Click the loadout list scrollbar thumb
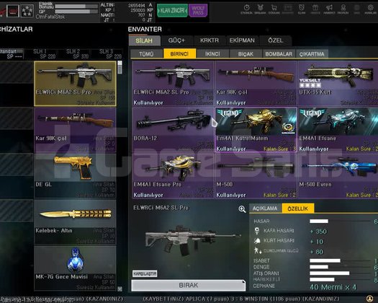Viewport: 378px width, 303px height. coord(120,69)
